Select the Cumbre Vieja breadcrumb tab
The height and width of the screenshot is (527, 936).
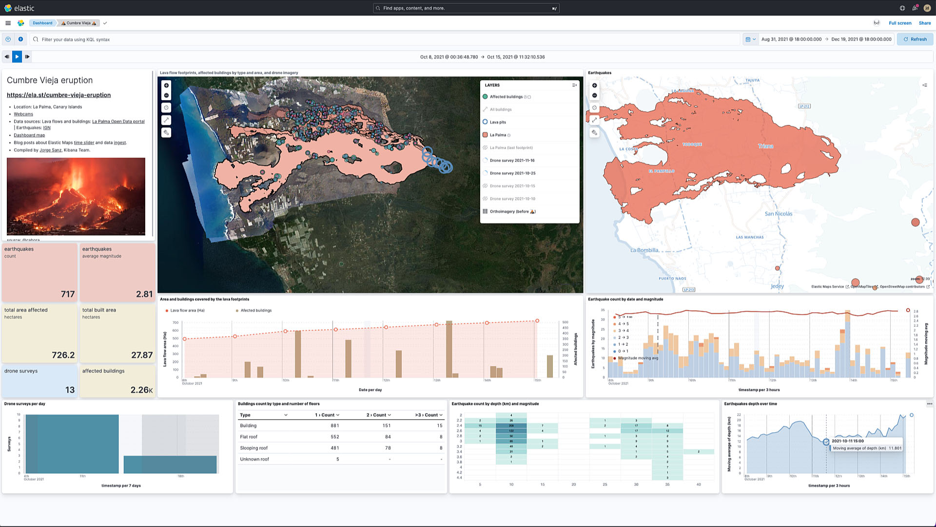(78, 23)
